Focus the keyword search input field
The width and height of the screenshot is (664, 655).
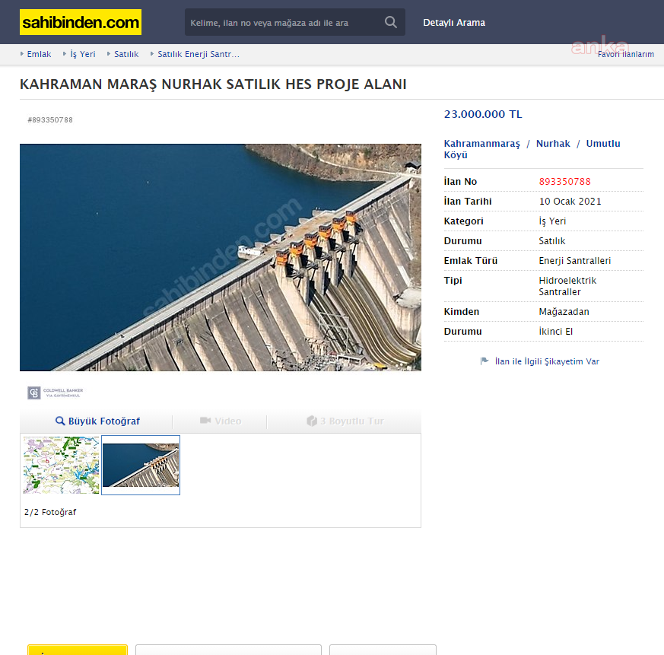tap(281, 23)
